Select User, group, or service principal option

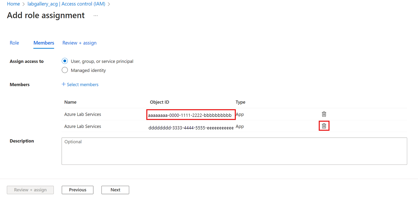tap(64, 61)
